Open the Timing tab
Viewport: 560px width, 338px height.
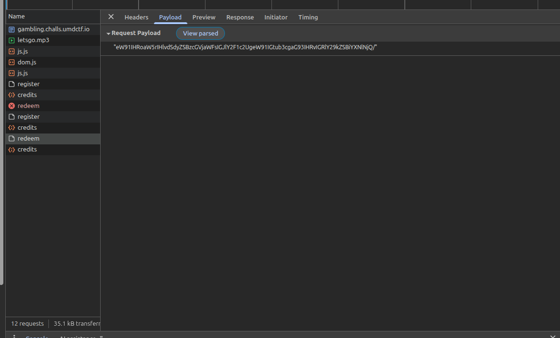tap(308, 17)
